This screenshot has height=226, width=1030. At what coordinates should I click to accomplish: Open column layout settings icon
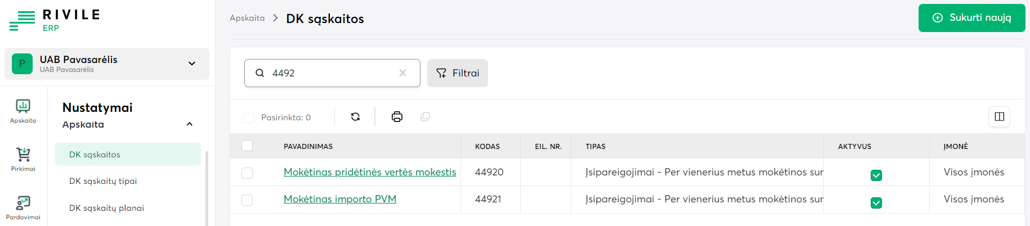click(x=999, y=117)
